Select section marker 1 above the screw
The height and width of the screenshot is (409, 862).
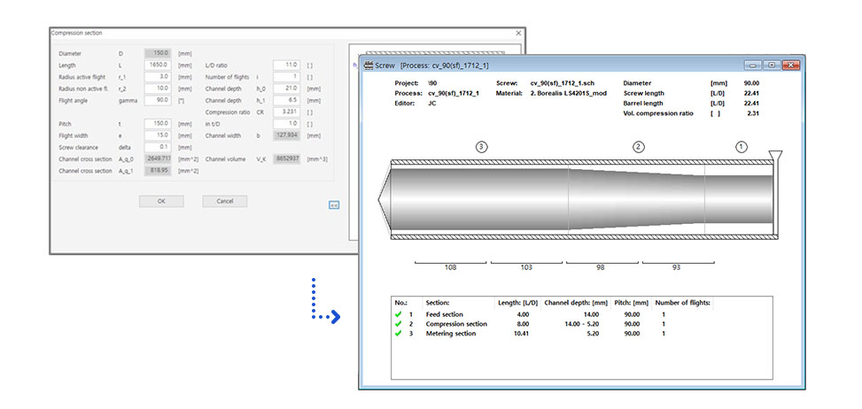742,147
